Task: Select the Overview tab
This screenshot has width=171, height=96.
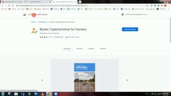Action: point(67,49)
